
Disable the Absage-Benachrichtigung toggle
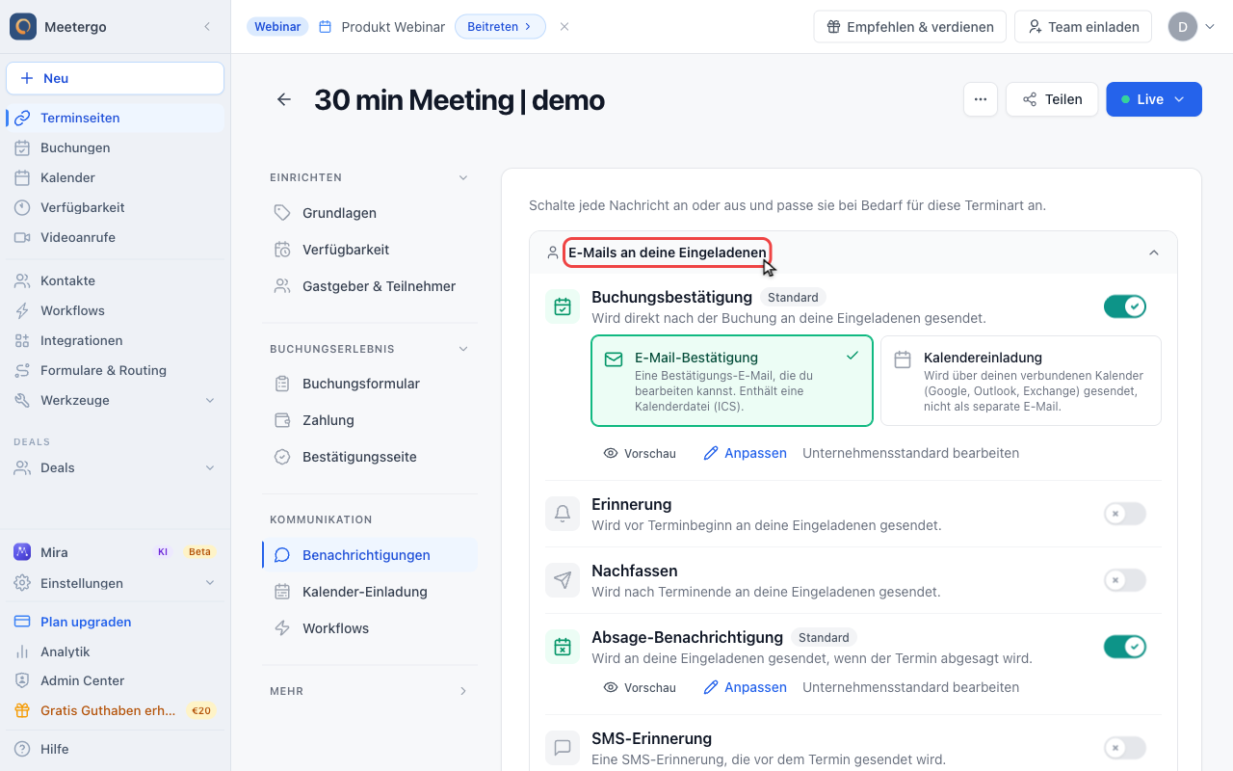[x=1125, y=647]
